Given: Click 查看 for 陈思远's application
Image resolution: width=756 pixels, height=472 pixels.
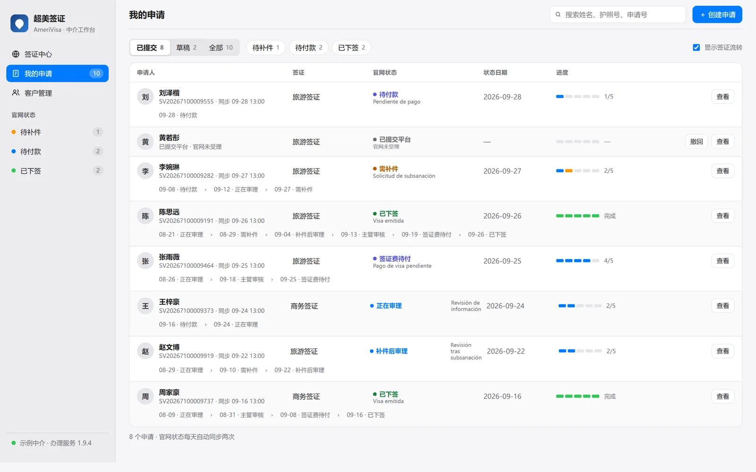Looking at the screenshot, I should pyautogui.click(x=722, y=216).
